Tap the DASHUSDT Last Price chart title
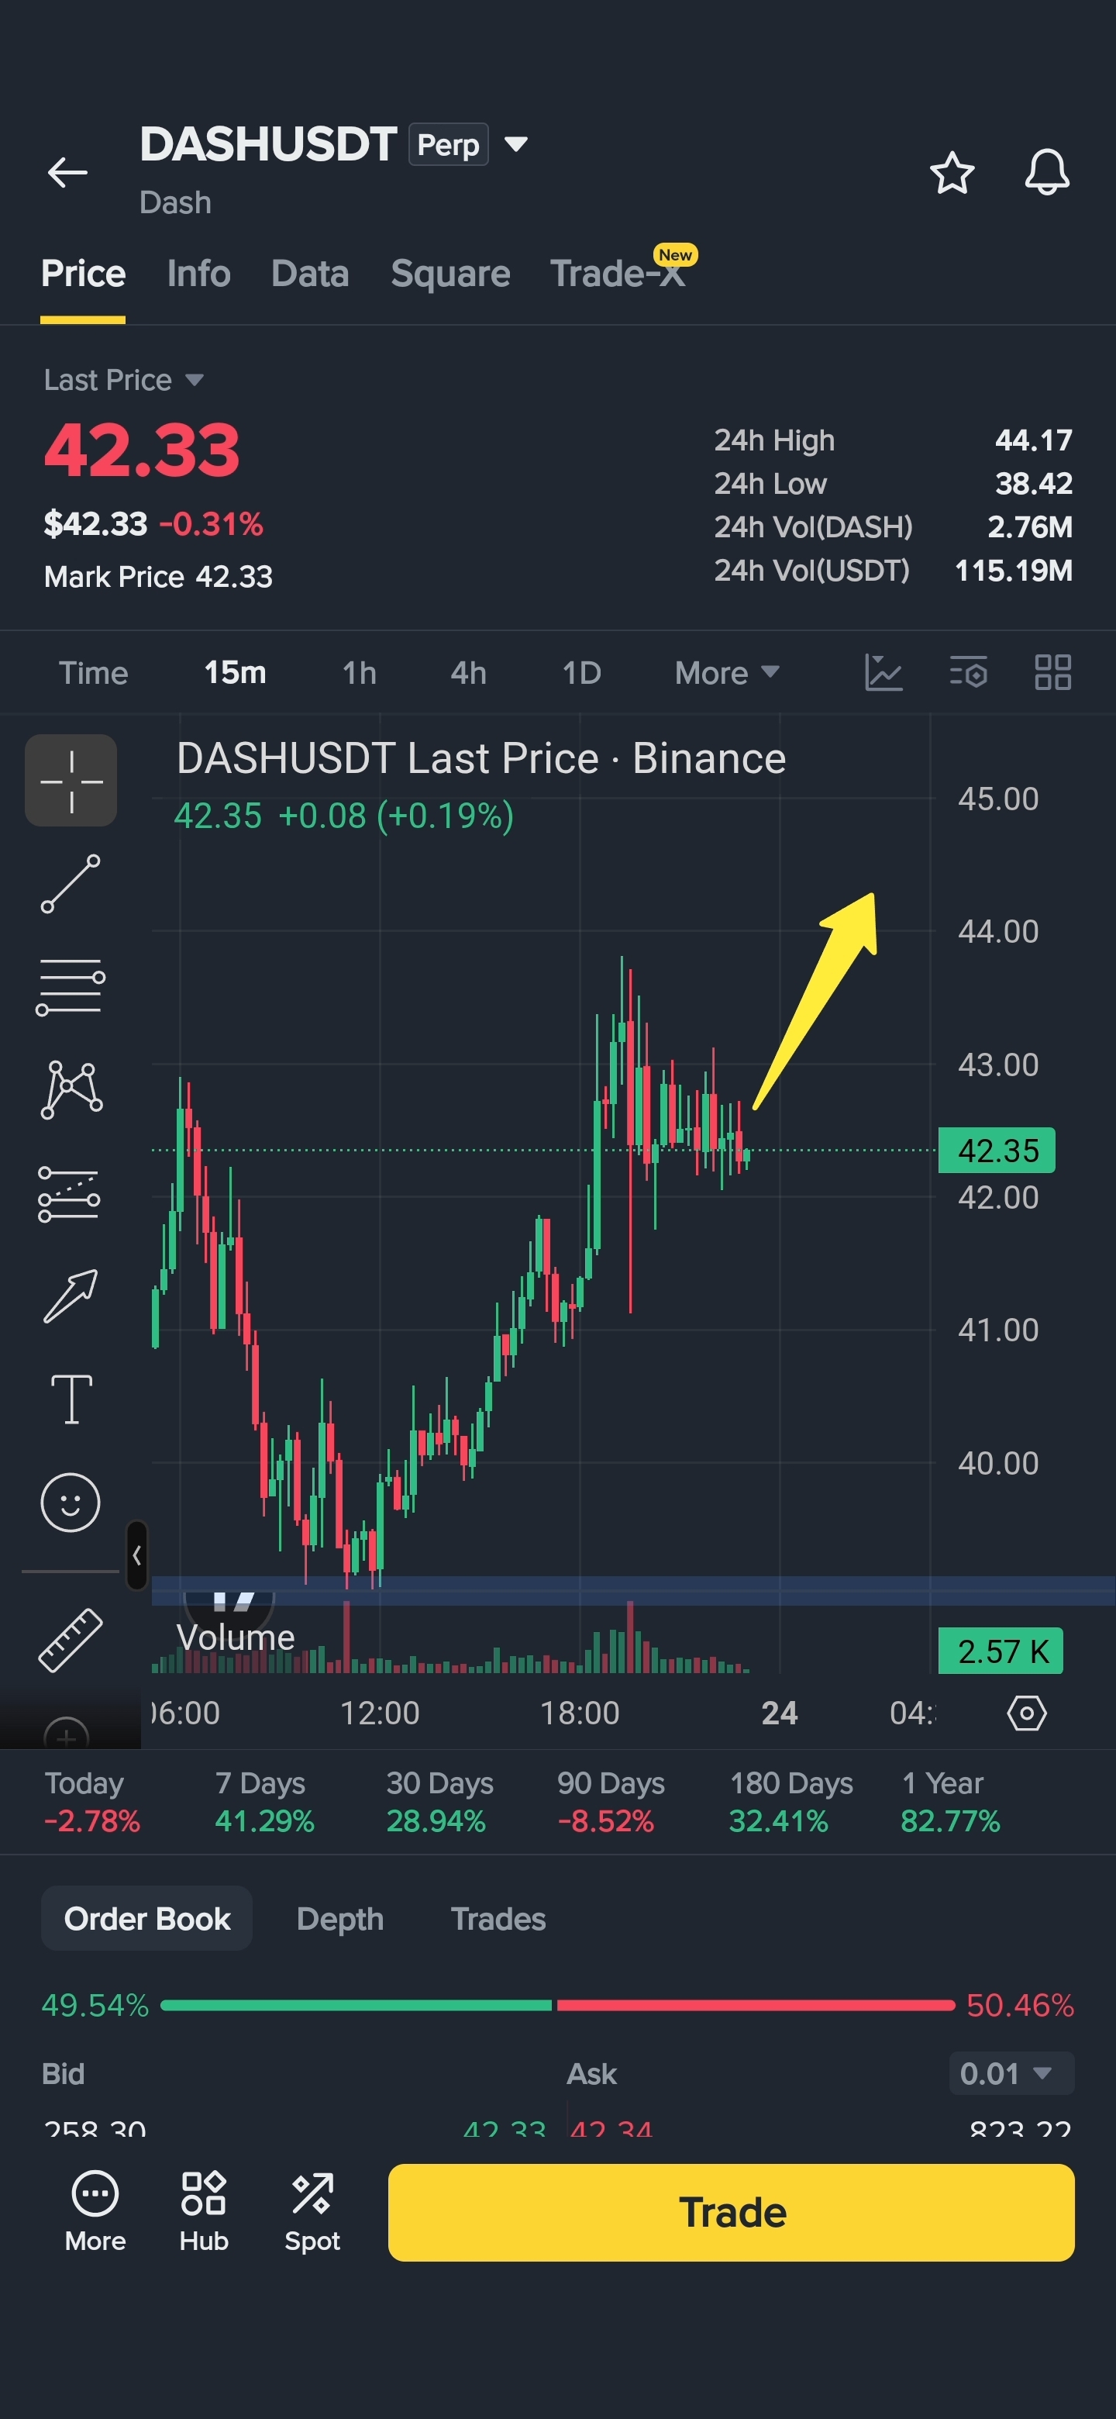This screenshot has width=1116, height=2419. (481, 757)
